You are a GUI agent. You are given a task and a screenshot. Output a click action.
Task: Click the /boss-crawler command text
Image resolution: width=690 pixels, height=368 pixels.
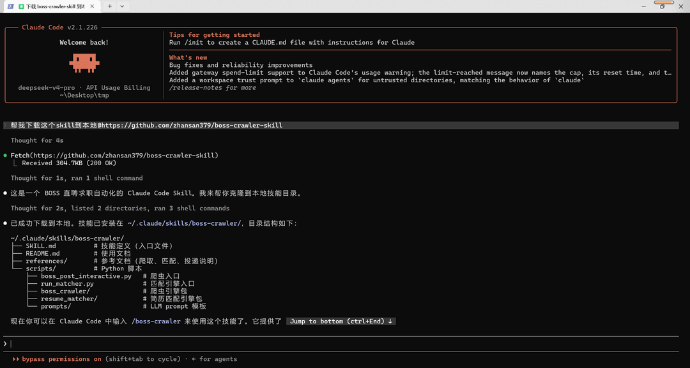click(x=156, y=321)
